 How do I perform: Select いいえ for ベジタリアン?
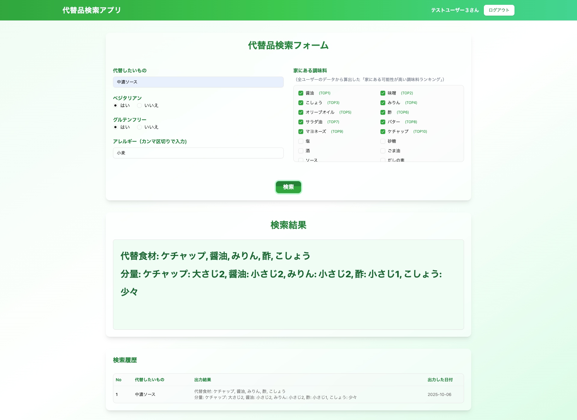click(x=139, y=105)
